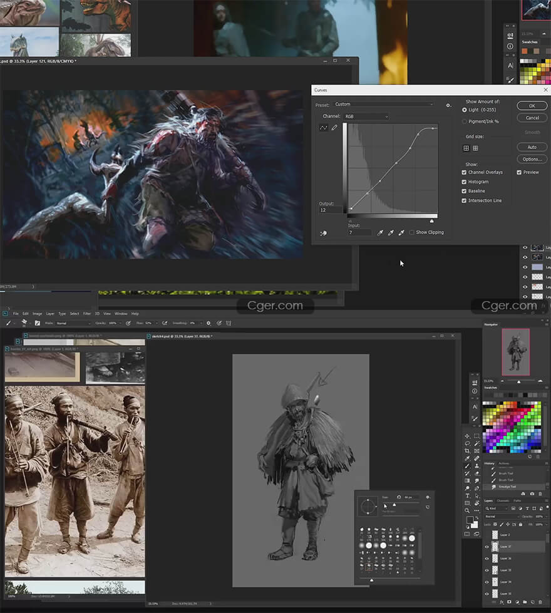Toggle the Baseline checkbox
Image resolution: width=551 pixels, height=613 pixels.
(x=464, y=191)
